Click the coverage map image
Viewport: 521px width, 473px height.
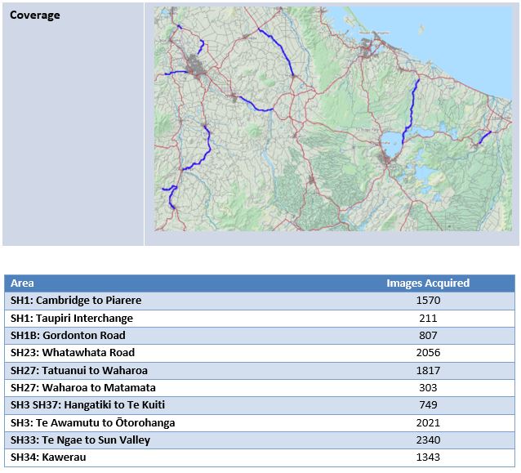coord(333,118)
